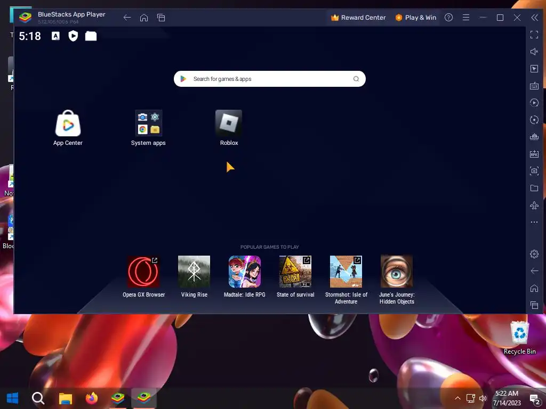Open June's Journey: Hidden Objects tile
The width and height of the screenshot is (546, 409).
coord(397,271)
